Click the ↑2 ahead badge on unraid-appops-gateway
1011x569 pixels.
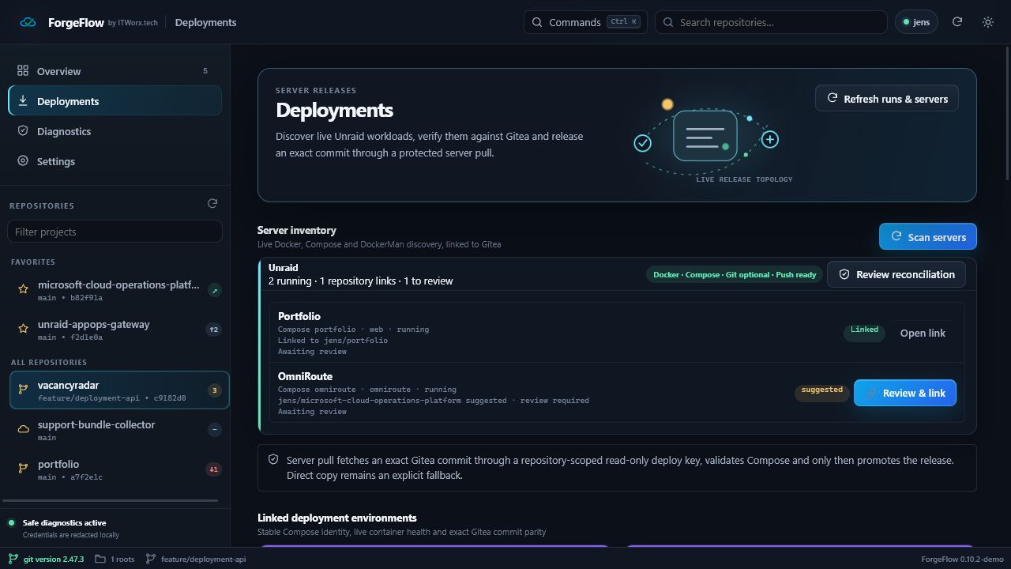214,330
